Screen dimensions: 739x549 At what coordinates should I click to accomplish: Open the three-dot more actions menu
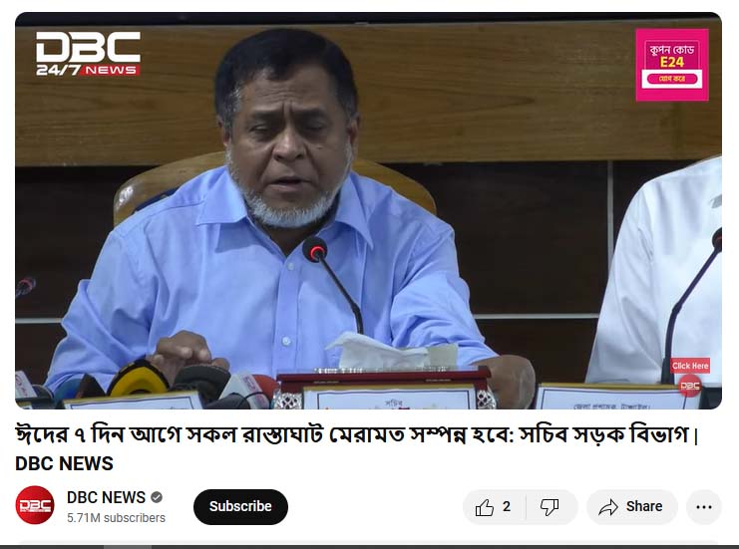pyautogui.click(x=704, y=507)
